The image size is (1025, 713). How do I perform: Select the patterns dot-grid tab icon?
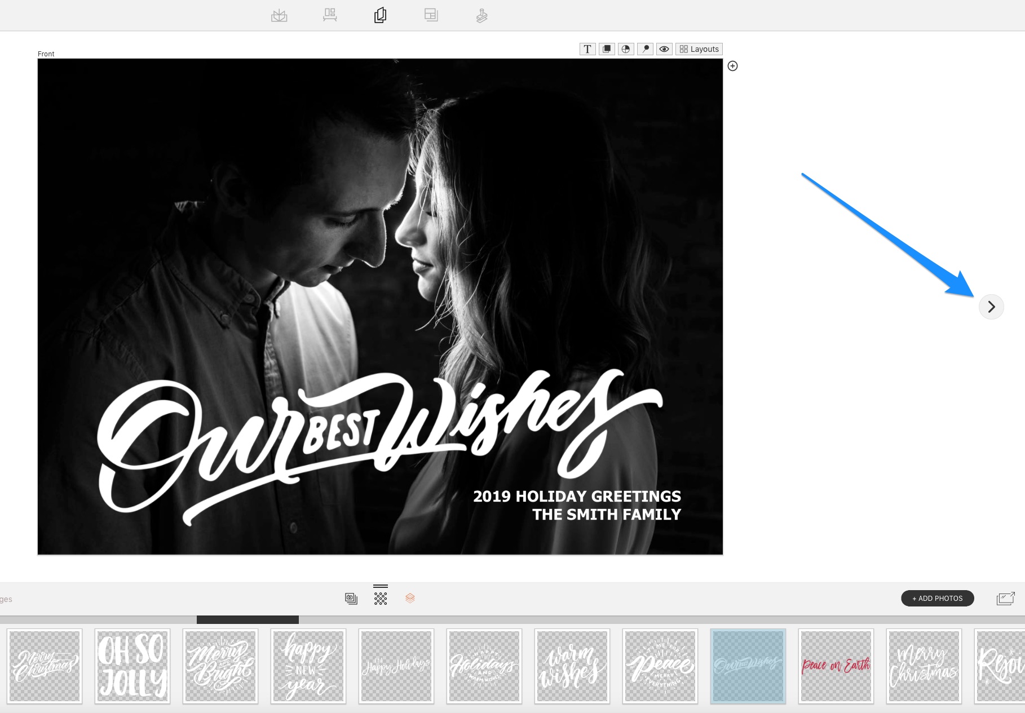(381, 598)
